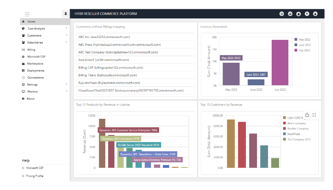Expand the Settings submenu
This screenshot has height=190, width=333.
(x=66, y=84)
